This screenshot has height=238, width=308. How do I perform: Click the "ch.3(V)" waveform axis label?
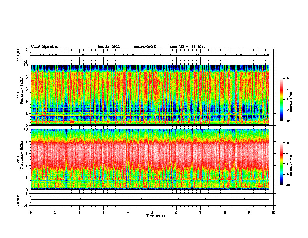tap(19, 199)
